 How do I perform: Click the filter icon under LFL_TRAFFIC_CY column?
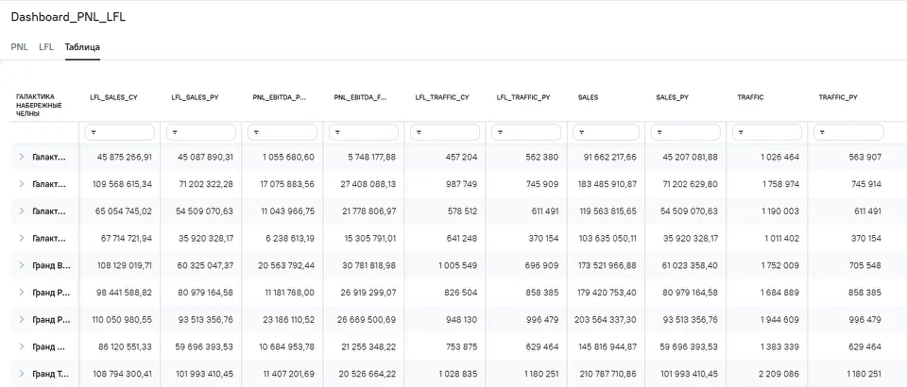[417, 133]
